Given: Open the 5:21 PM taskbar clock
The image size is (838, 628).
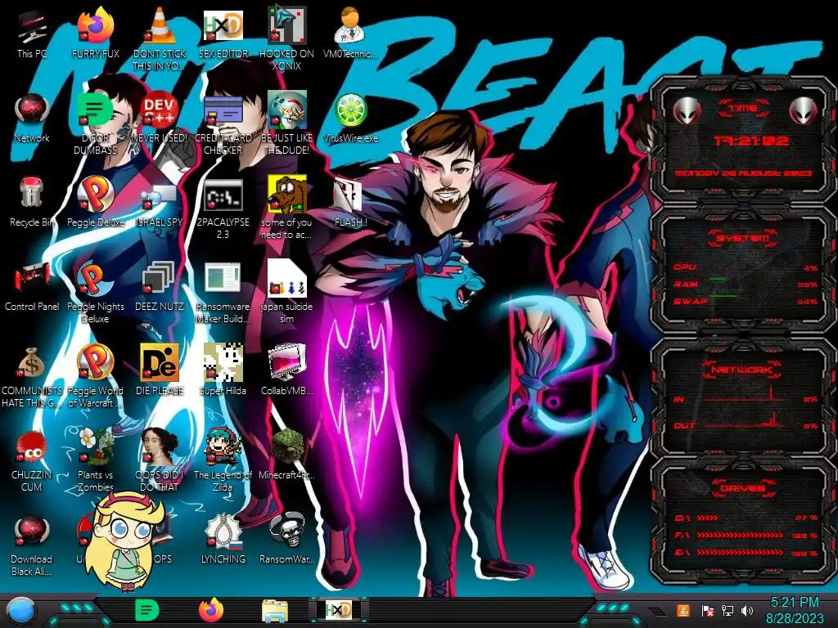Looking at the screenshot, I should (x=794, y=610).
